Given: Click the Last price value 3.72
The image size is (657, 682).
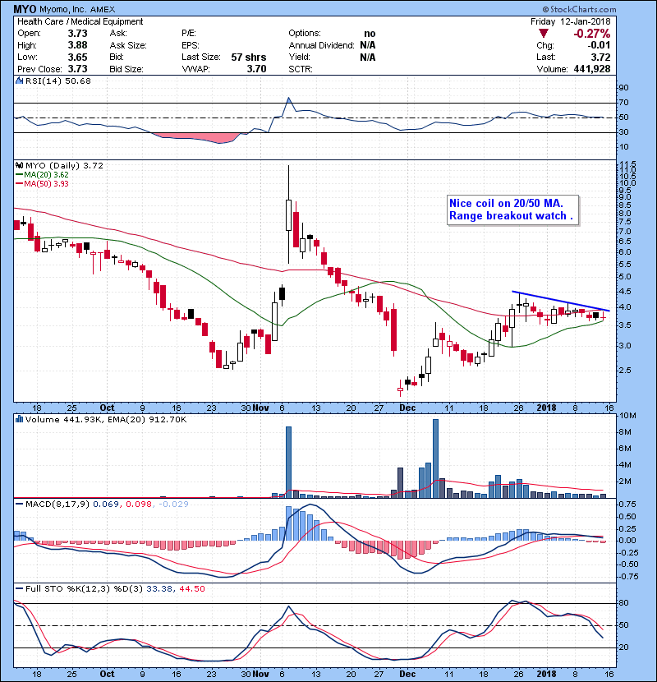Looking at the screenshot, I should (600, 57).
